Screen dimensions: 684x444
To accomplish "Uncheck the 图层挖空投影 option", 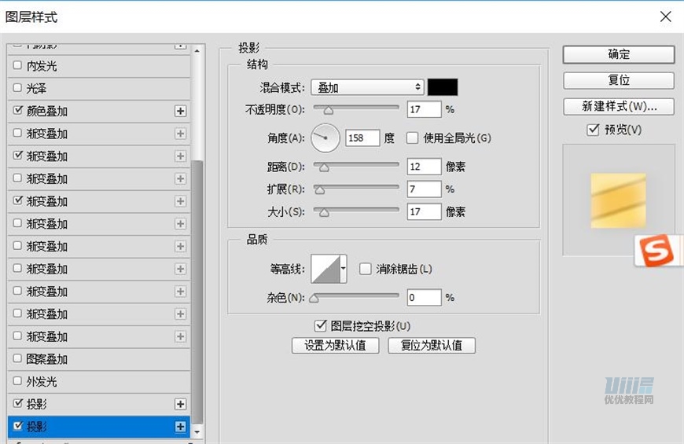I will coord(320,325).
